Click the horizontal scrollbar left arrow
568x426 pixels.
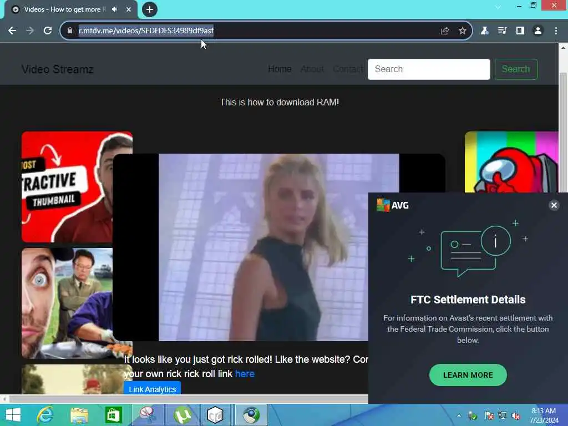click(4, 399)
